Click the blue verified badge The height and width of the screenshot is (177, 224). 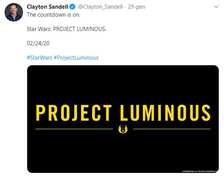[x=73, y=7]
